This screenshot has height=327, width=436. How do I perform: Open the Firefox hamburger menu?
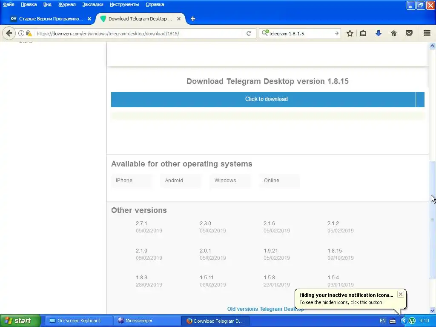[427, 33]
